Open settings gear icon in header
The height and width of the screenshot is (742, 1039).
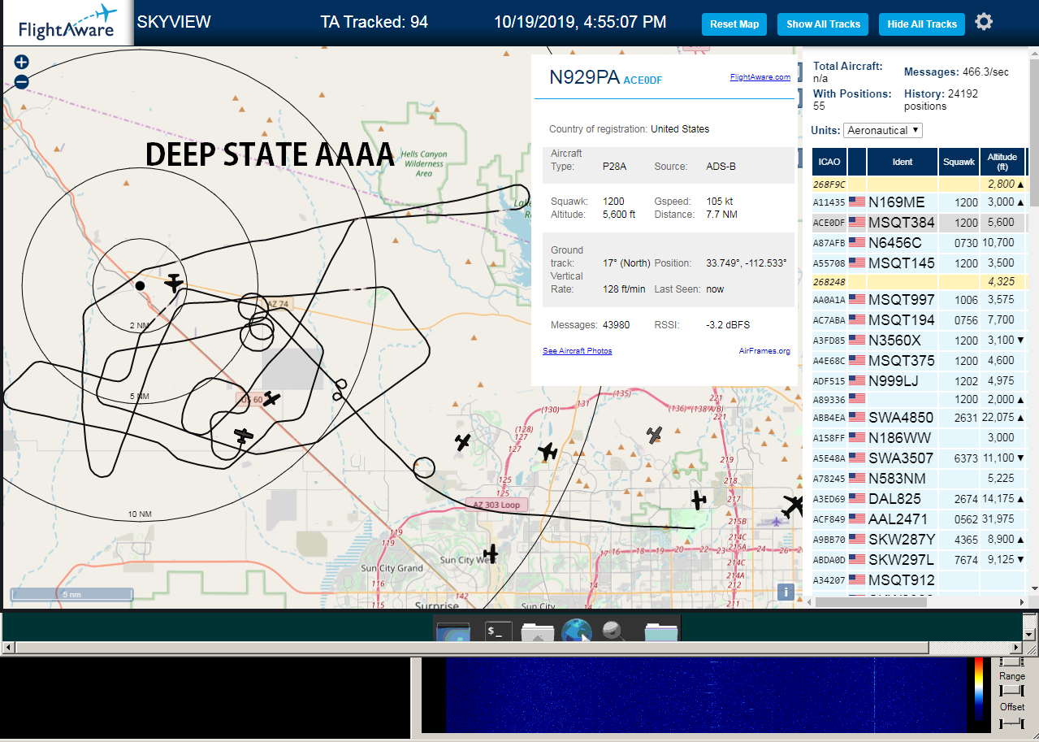(x=984, y=22)
